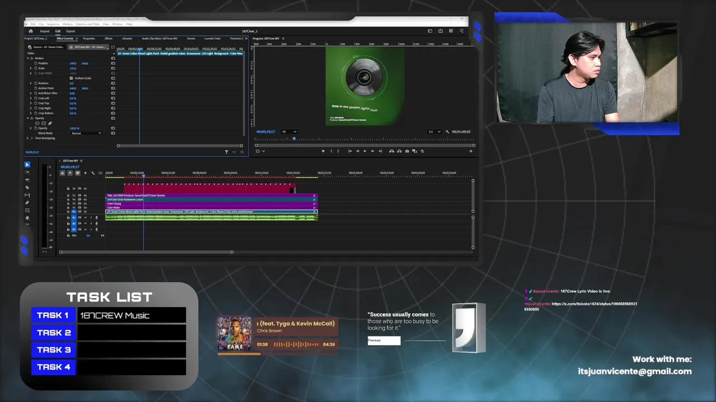716x402 pixels.
Task: Step back one frame in Program monitor
Action: [357, 151]
